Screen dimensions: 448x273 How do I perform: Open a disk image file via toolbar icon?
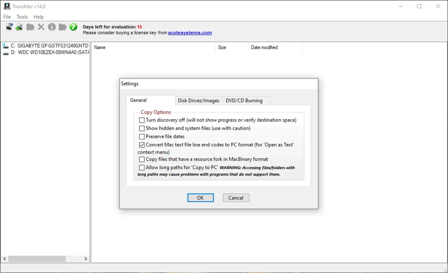click(10, 27)
